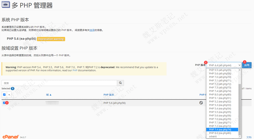
Task: Sort by the domain column header
Action: (49, 95)
